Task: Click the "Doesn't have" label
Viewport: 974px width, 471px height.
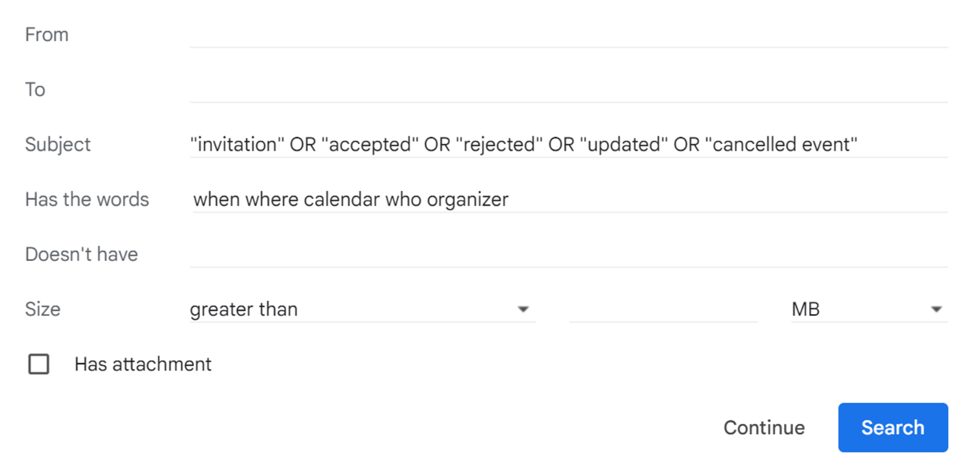Action: [81, 254]
